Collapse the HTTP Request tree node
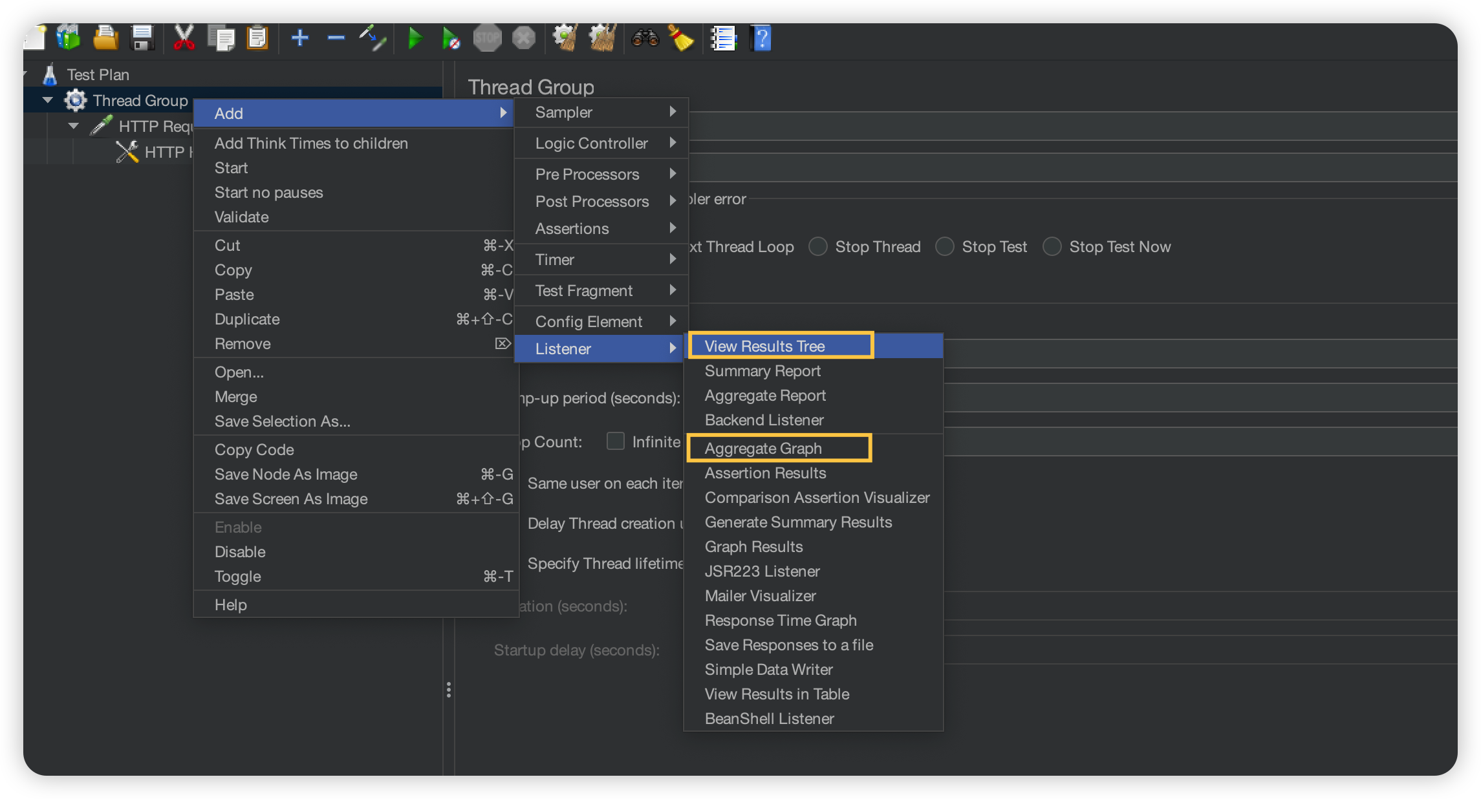Viewport: 1481px width, 799px height. pyautogui.click(x=73, y=126)
